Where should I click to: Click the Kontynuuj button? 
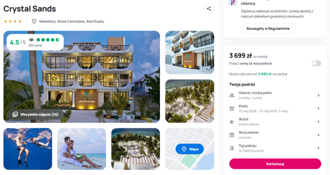pos(275,164)
